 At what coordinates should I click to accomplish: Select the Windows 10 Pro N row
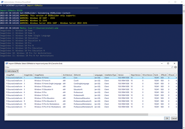pos(91,95)
